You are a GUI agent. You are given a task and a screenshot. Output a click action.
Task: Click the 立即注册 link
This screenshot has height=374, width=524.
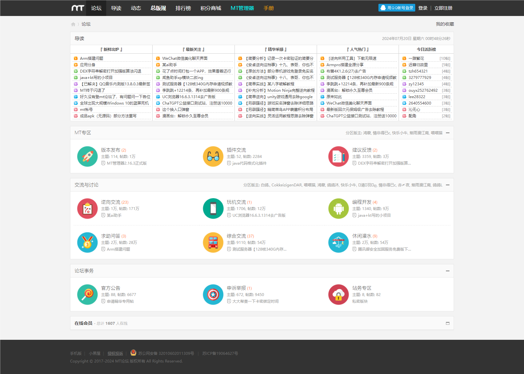coord(443,8)
